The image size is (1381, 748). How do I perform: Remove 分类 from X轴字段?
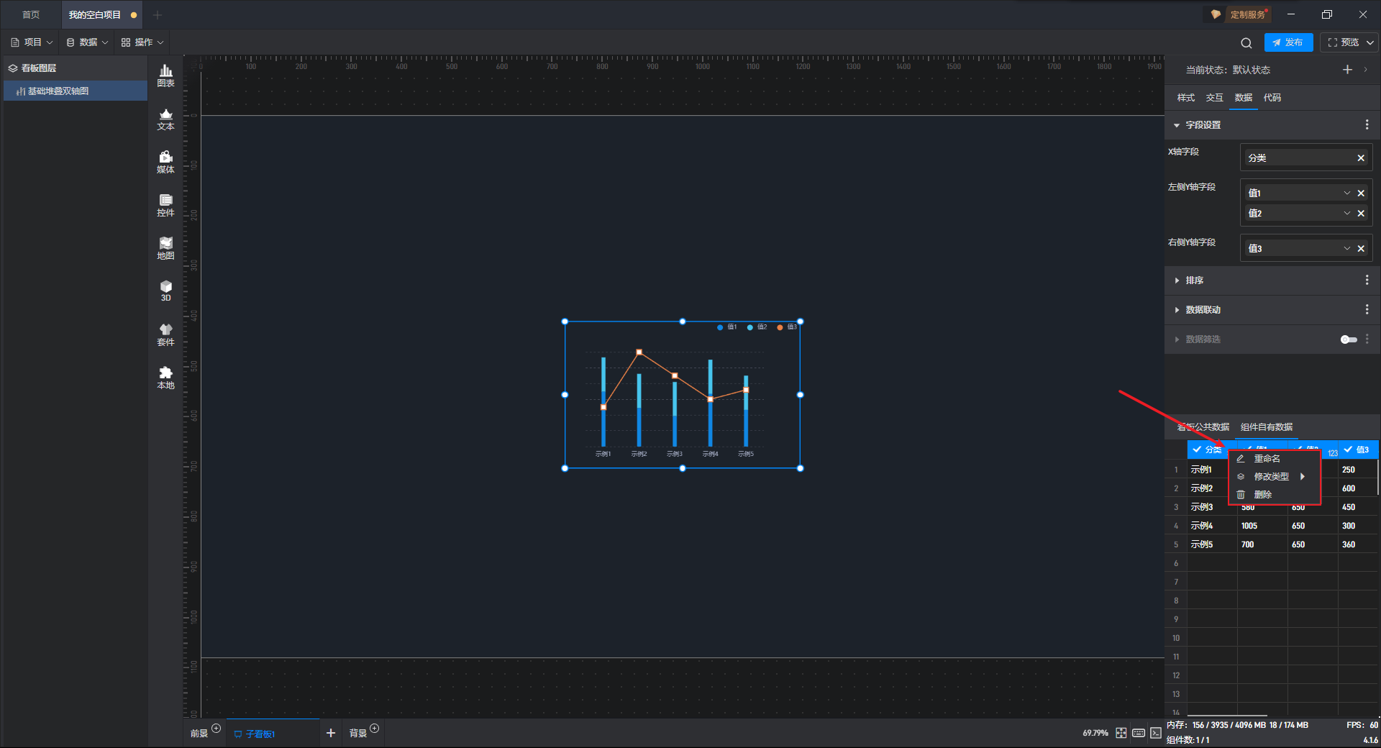[x=1361, y=158]
